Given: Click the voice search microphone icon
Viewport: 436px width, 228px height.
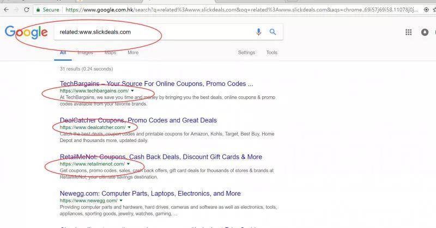Looking at the screenshot, I should [258, 32].
